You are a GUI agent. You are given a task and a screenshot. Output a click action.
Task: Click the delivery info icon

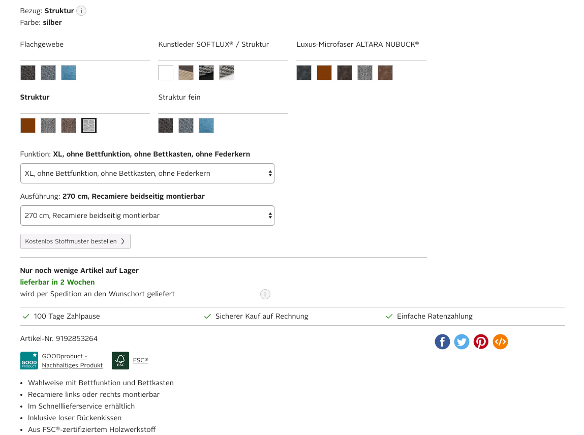coord(265,294)
